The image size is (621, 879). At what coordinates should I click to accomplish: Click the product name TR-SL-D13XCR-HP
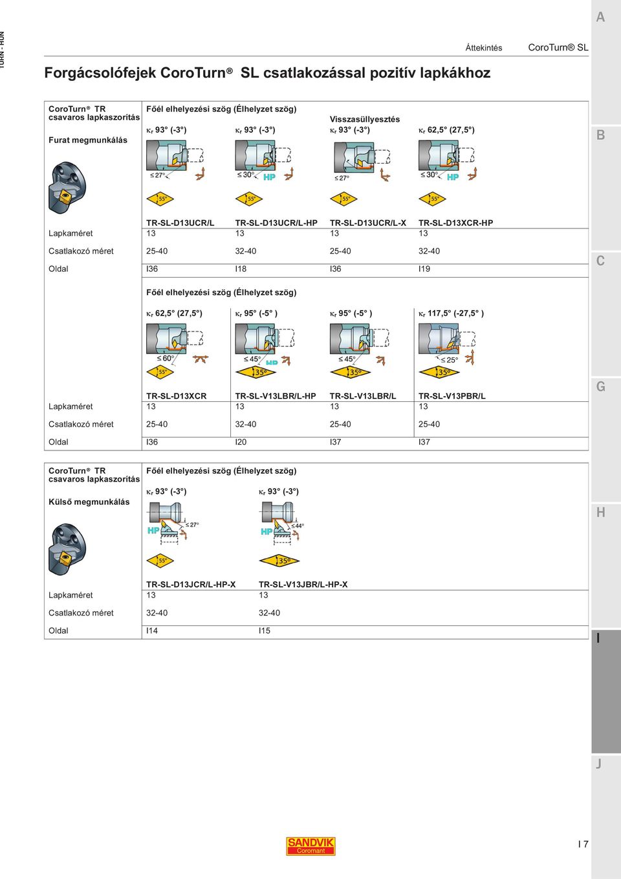point(455,223)
